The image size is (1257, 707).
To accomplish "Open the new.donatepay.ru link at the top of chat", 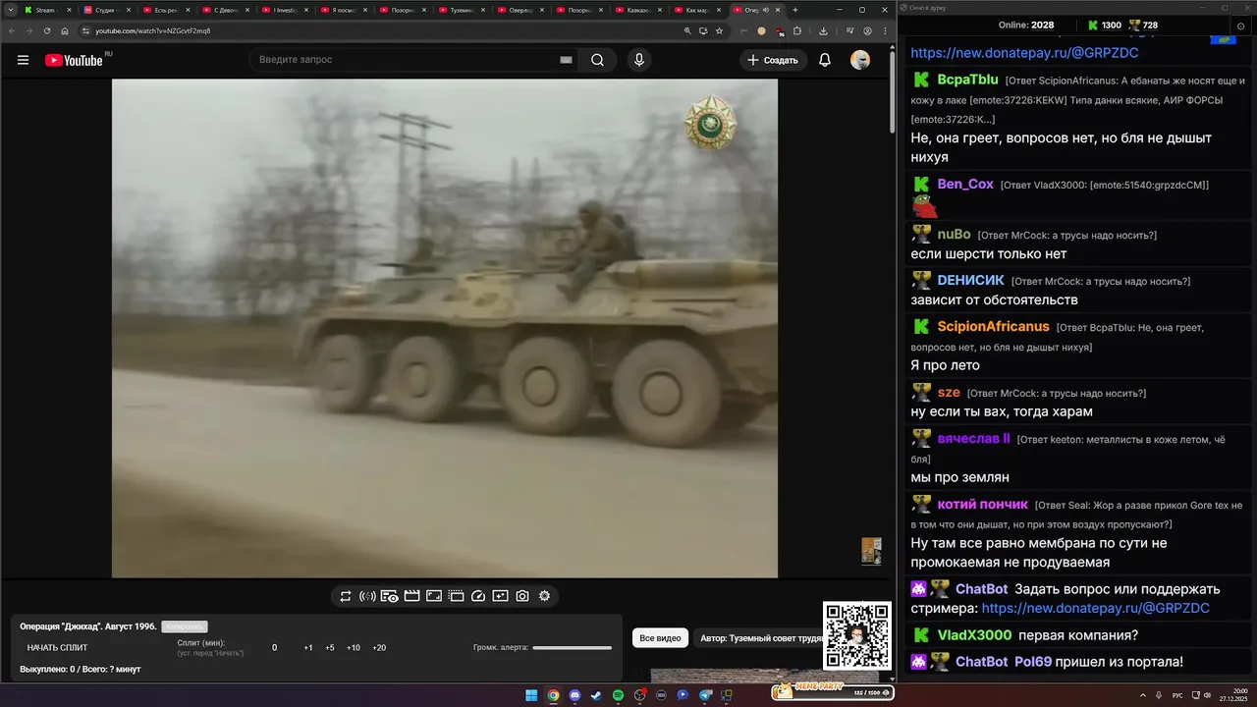I will pyautogui.click(x=1024, y=53).
